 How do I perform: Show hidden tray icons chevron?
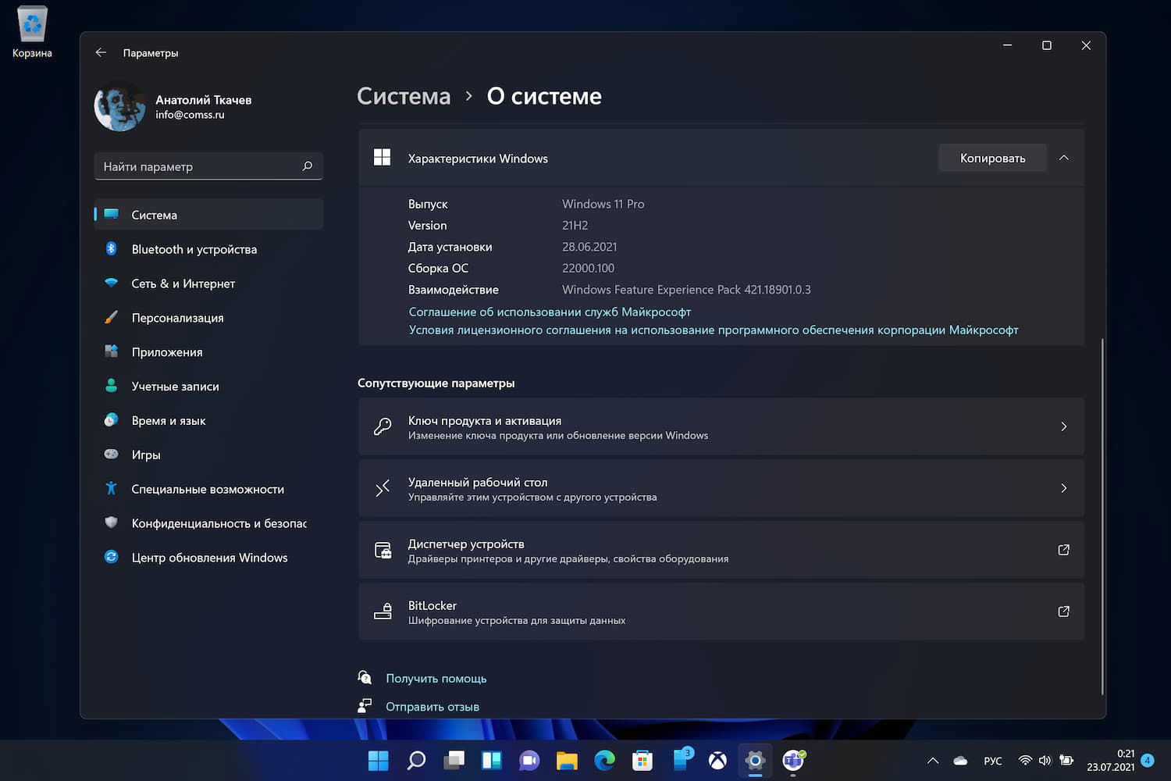coord(932,761)
